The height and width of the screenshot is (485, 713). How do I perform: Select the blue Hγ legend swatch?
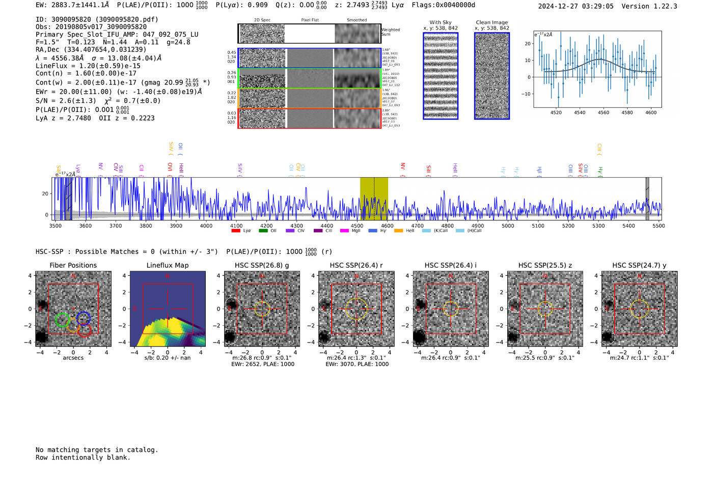(x=373, y=231)
